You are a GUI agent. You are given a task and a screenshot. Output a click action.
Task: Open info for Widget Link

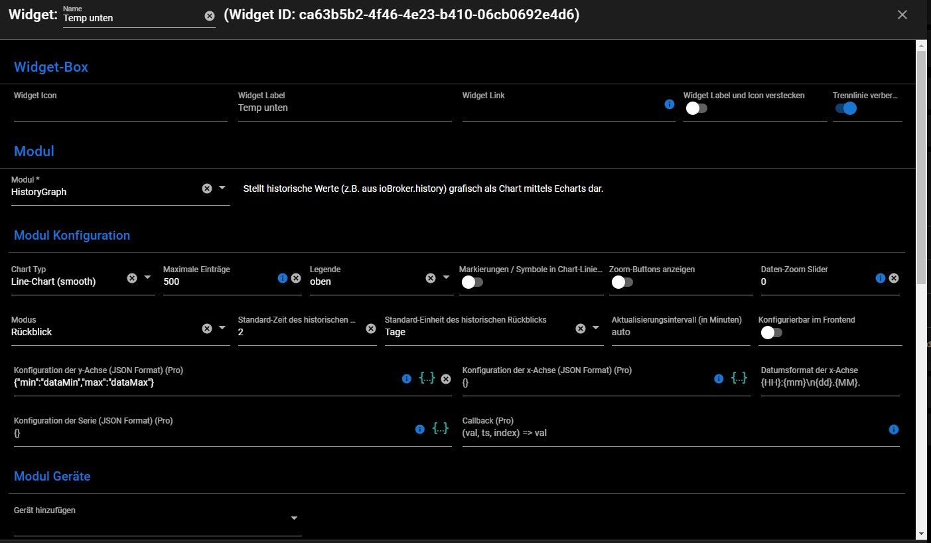coord(670,104)
